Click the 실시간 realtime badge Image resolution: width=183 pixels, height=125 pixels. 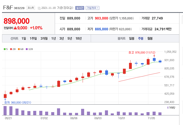80,8
